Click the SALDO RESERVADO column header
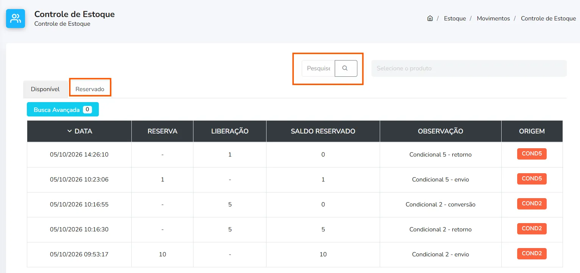The width and height of the screenshot is (580, 273). pyautogui.click(x=323, y=131)
